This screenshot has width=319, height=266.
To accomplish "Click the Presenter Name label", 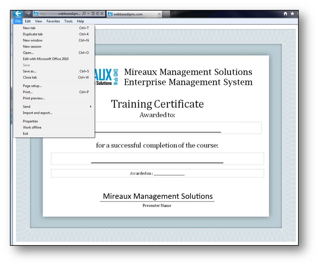I will [x=157, y=206].
